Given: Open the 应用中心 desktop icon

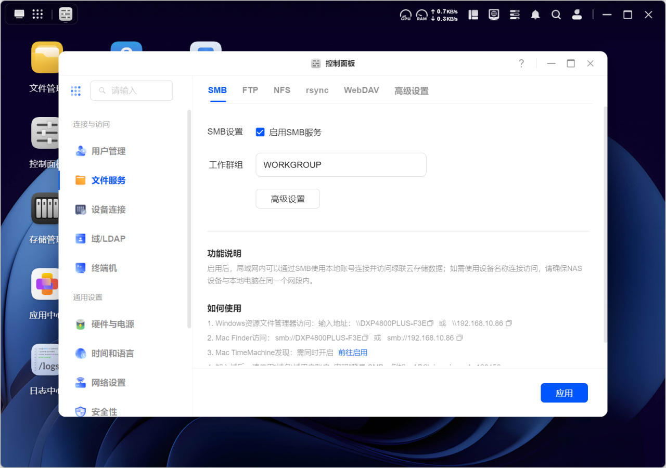Looking at the screenshot, I should pos(46,284).
